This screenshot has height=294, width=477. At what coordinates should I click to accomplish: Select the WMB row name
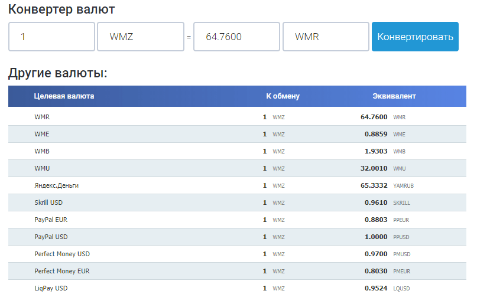42,151
